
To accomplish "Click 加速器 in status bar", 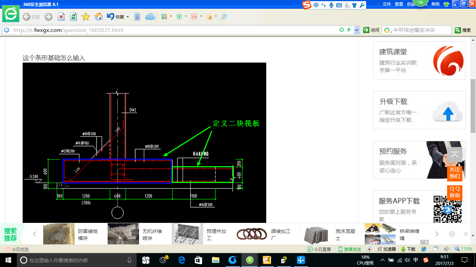I will click(x=386, y=249).
